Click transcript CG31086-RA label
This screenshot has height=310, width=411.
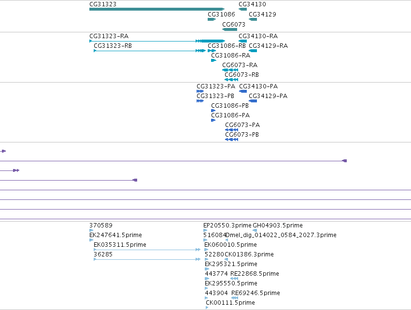[x=231, y=56]
